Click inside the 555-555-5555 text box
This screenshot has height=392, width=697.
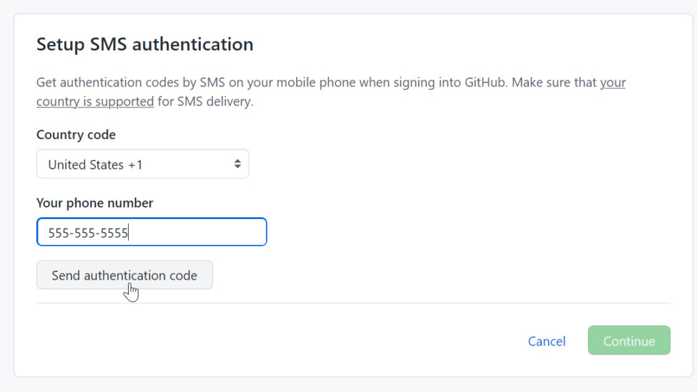pyautogui.click(x=151, y=231)
